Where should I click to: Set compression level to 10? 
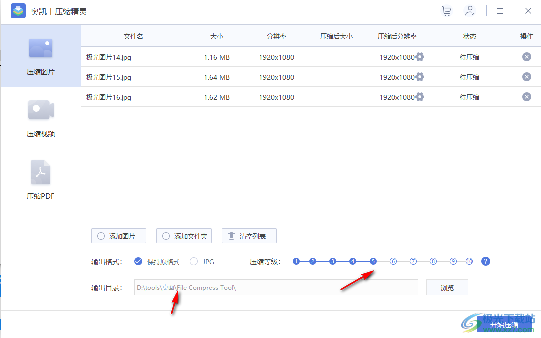pos(469,261)
